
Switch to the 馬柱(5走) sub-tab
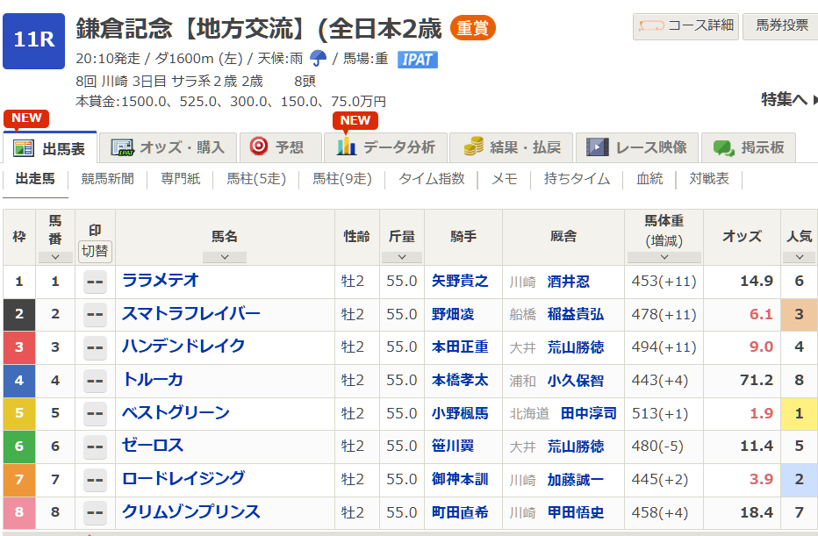pyautogui.click(x=256, y=179)
